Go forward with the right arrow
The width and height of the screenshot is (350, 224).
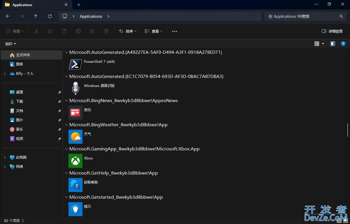pyautogui.click(x=22, y=16)
